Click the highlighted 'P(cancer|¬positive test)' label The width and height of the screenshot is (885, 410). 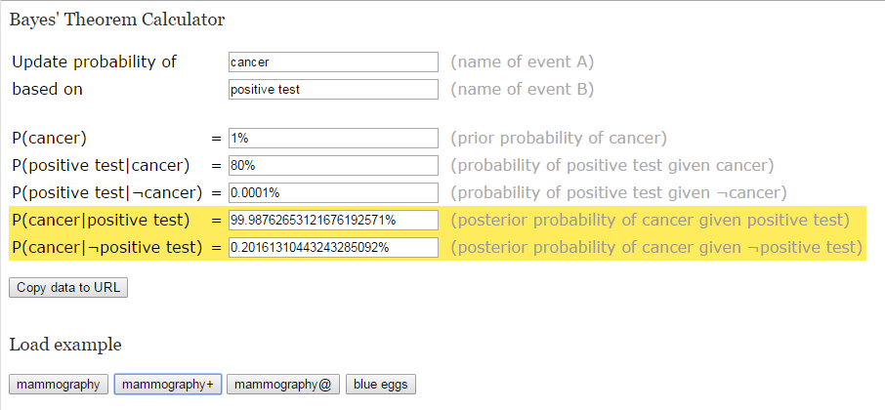107,248
